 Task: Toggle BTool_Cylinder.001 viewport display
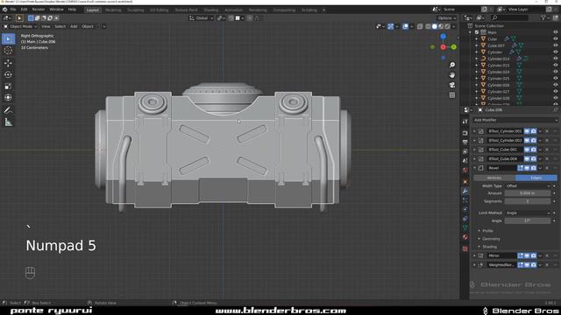coord(527,131)
